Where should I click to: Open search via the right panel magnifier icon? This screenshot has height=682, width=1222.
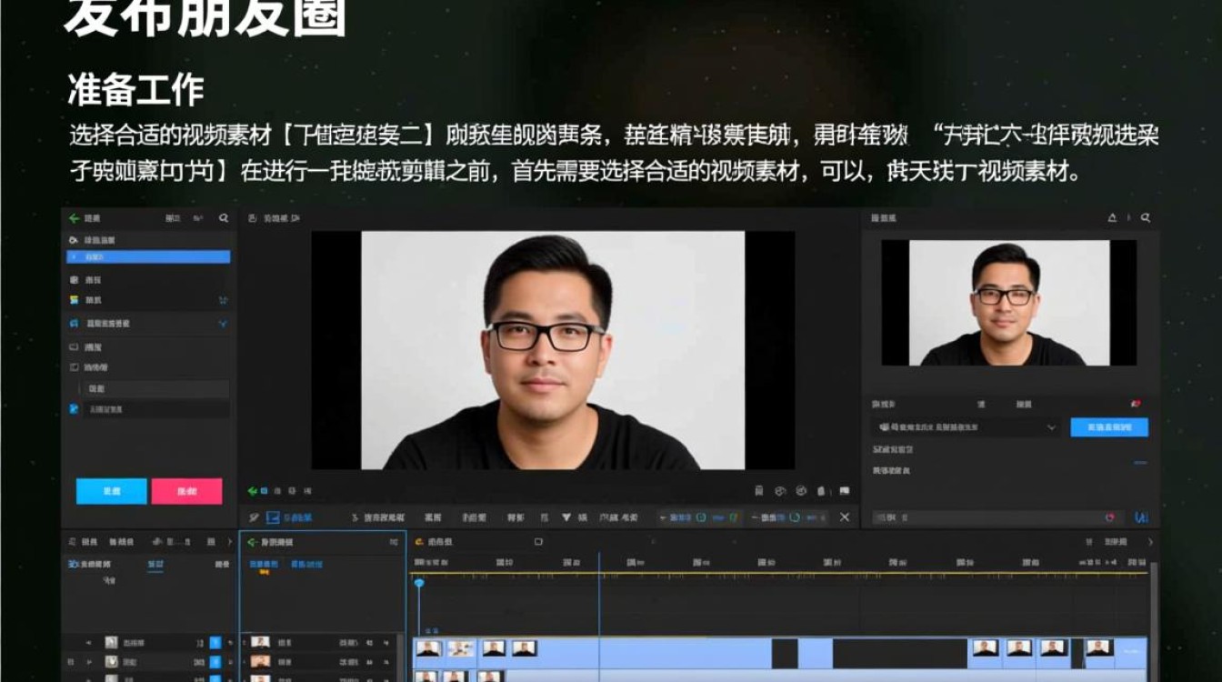1146,218
